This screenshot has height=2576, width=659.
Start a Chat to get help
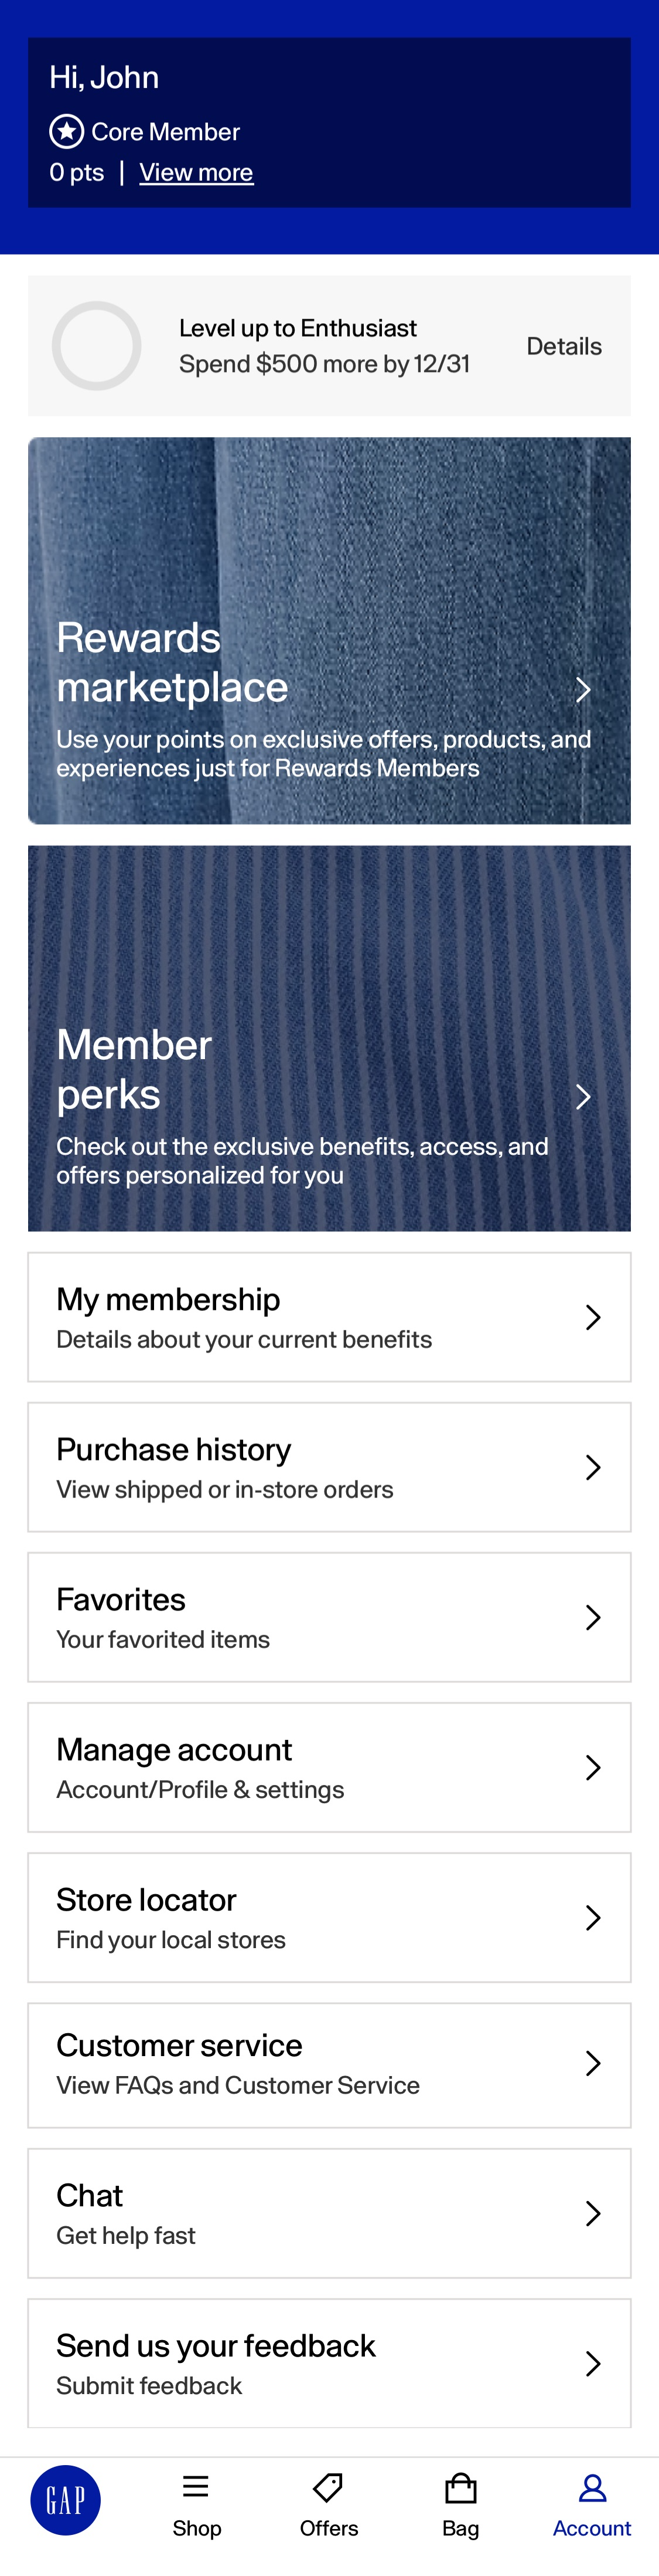point(329,2213)
